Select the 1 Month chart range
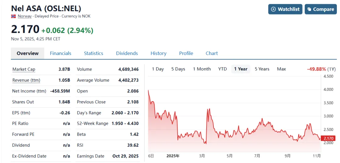 [202, 69]
